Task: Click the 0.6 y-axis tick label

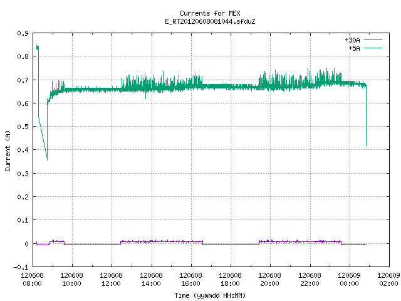Action: [23, 103]
